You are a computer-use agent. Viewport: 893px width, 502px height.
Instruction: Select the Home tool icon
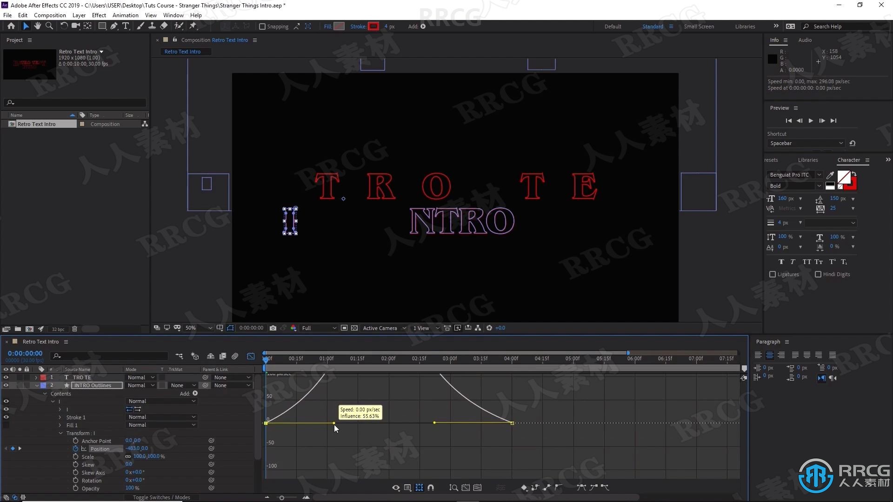coord(11,26)
